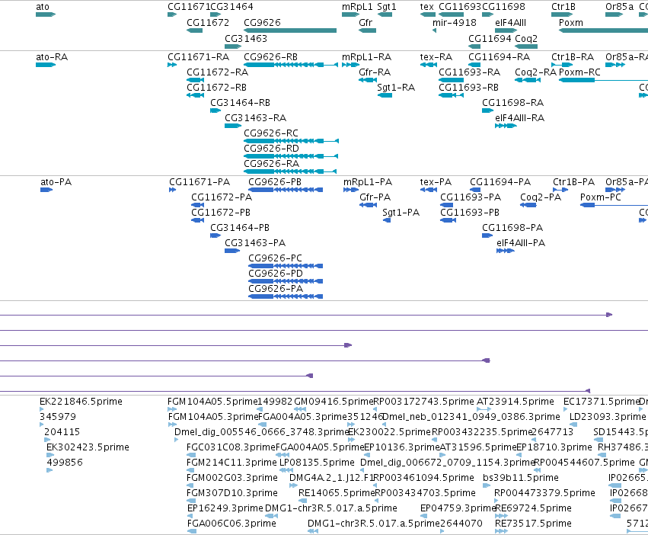The image size is (648, 535).
Task: Select the Sgt1 gene label
Action: [387, 7]
